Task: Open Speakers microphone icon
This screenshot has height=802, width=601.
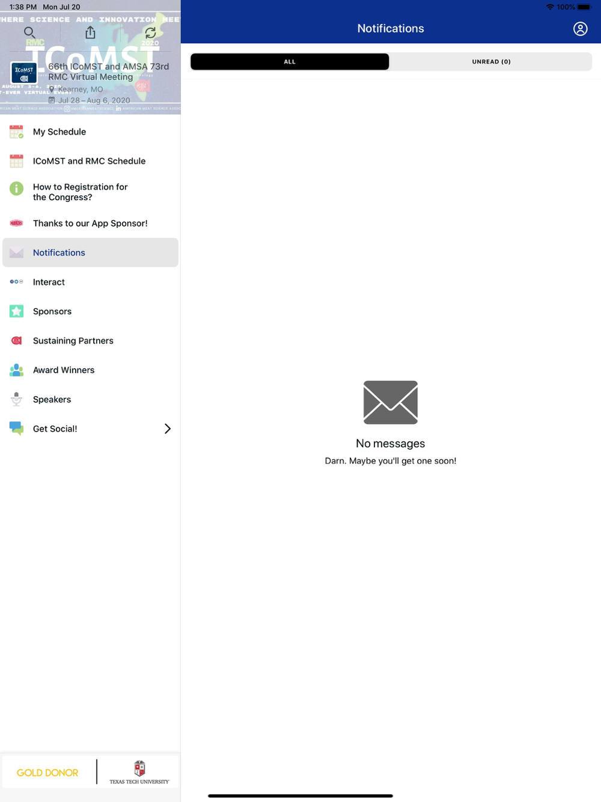Action: tap(16, 399)
